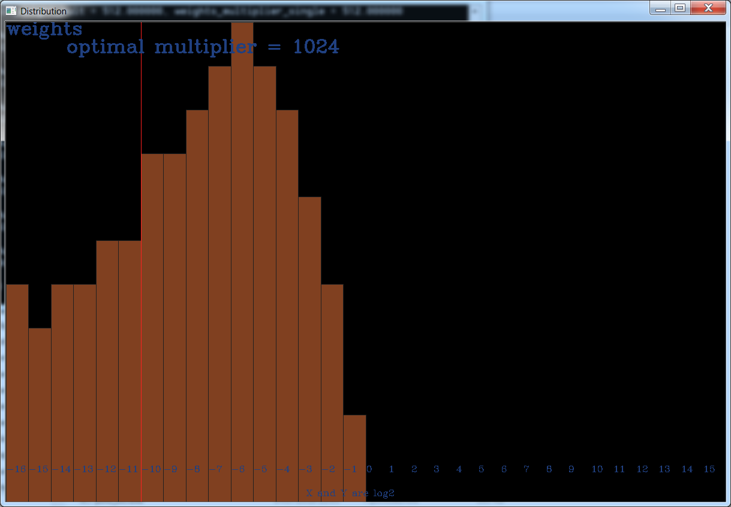731x507 pixels.
Task: Click the "optimal multiplier = 1024" text
Action: pos(203,47)
